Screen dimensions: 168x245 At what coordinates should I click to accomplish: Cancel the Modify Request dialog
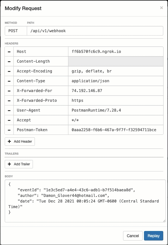point(133,236)
